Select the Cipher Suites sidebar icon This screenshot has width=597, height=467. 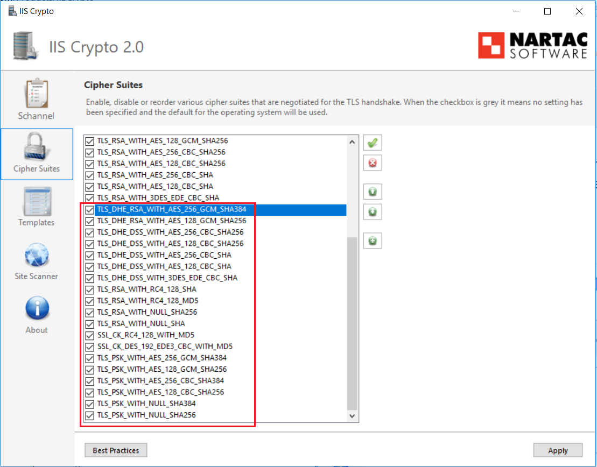coord(37,153)
